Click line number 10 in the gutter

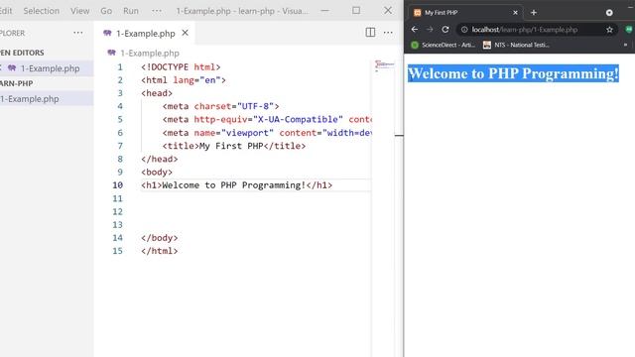[117, 185]
